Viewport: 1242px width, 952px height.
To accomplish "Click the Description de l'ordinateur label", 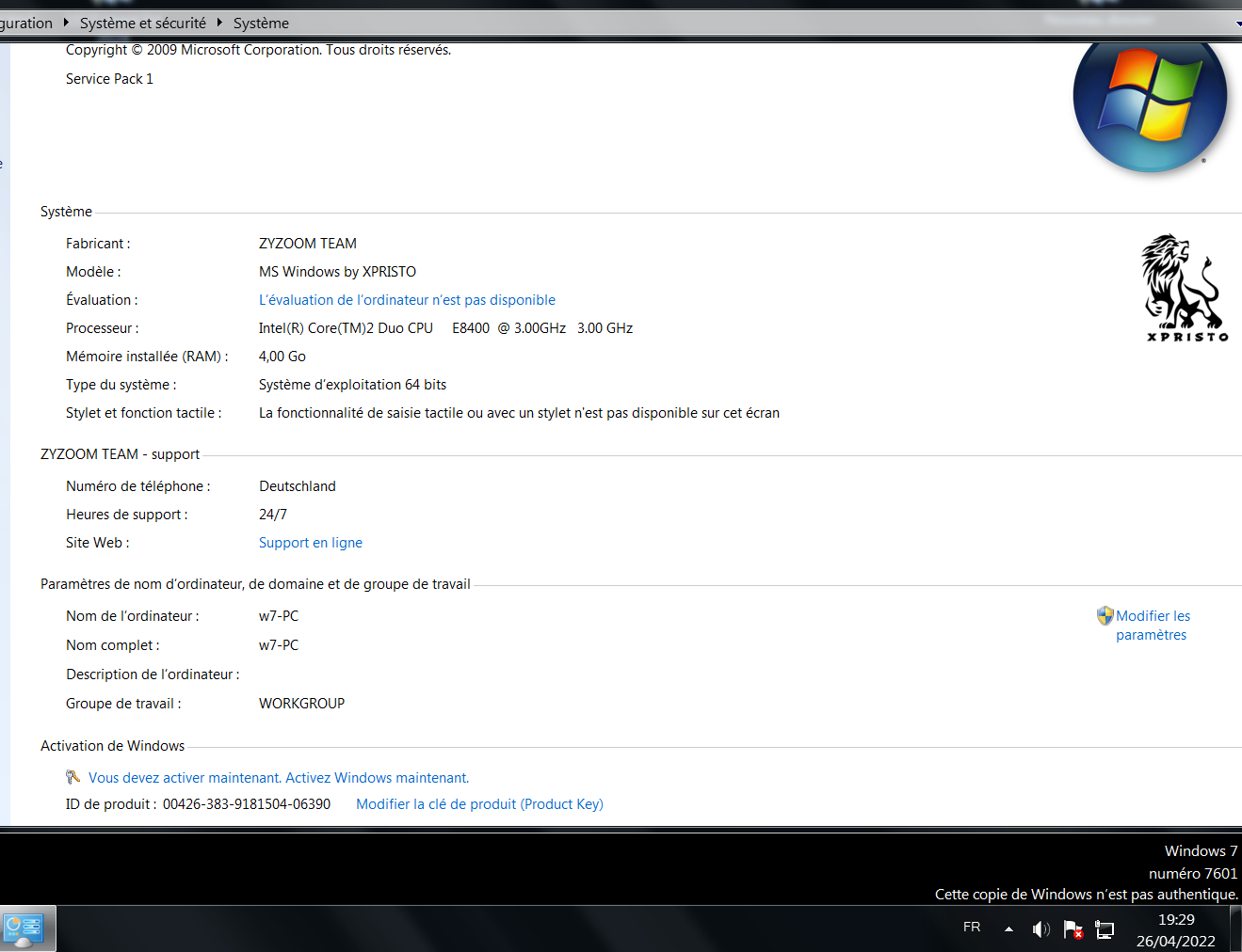I will pyautogui.click(x=153, y=674).
